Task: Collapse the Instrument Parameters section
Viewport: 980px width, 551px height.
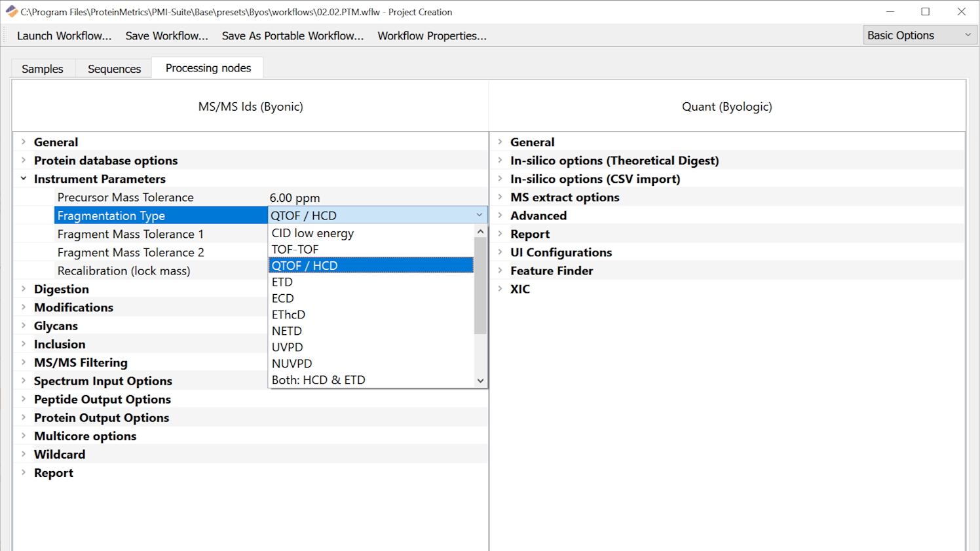Action: (x=24, y=178)
